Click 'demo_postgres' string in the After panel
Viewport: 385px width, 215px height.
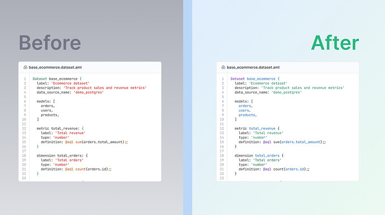287,92
